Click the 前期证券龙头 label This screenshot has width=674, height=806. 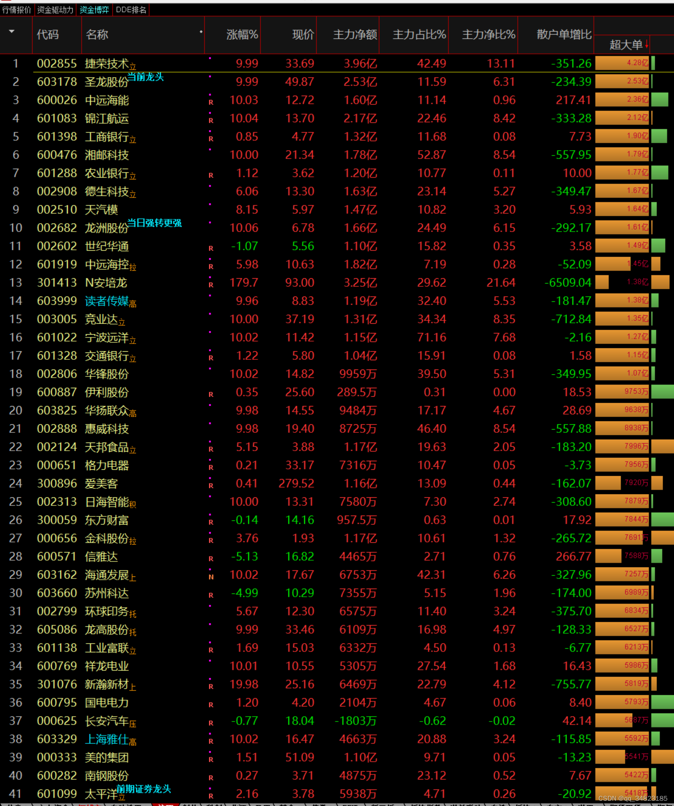[x=144, y=789]
